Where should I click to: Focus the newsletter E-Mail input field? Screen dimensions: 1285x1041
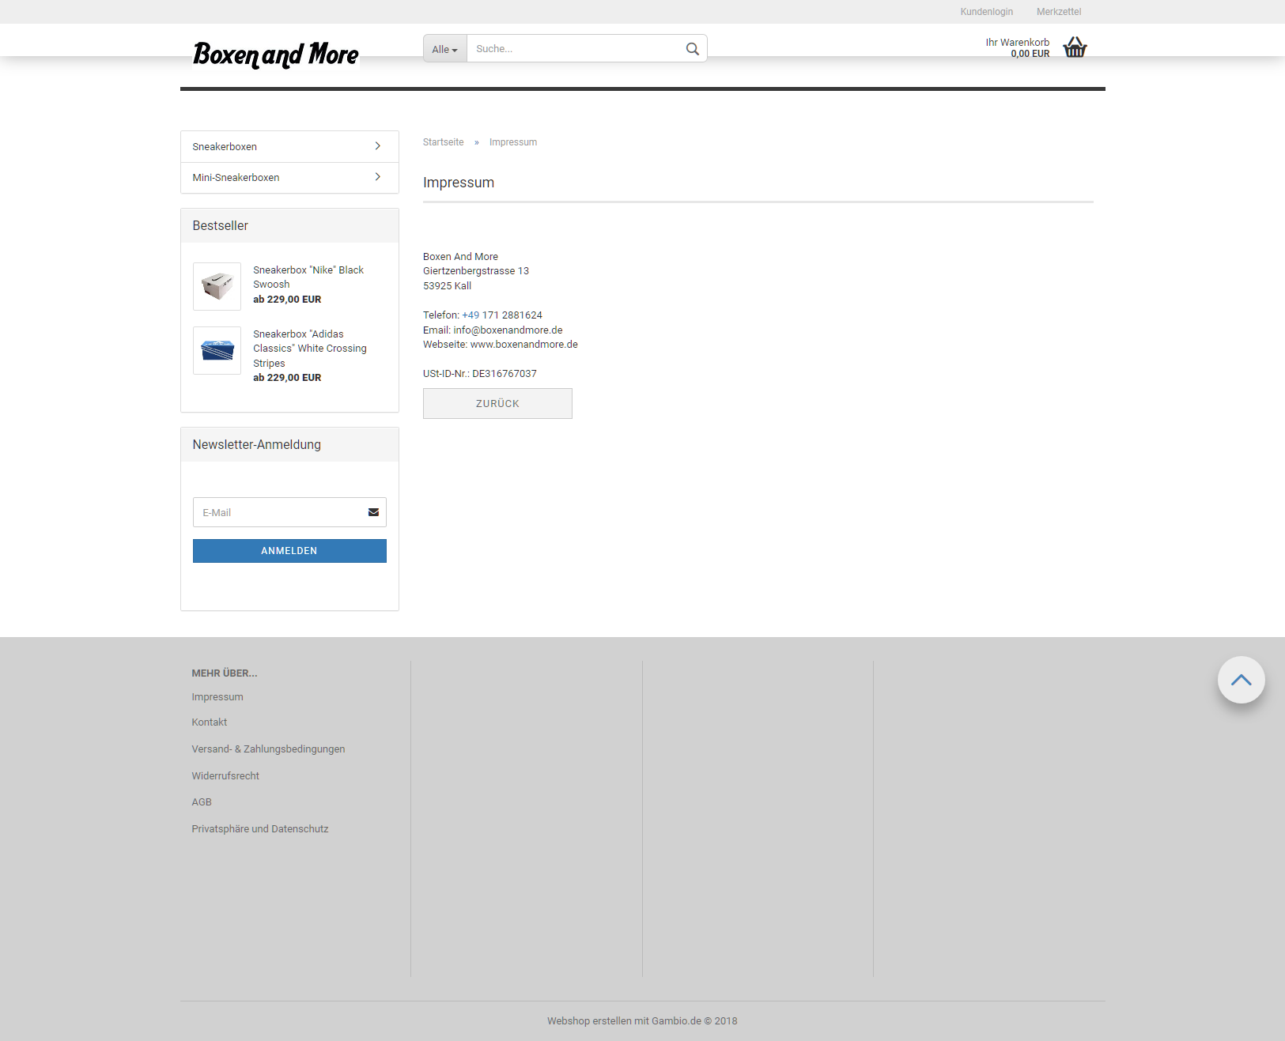click(x=278, y=512)
